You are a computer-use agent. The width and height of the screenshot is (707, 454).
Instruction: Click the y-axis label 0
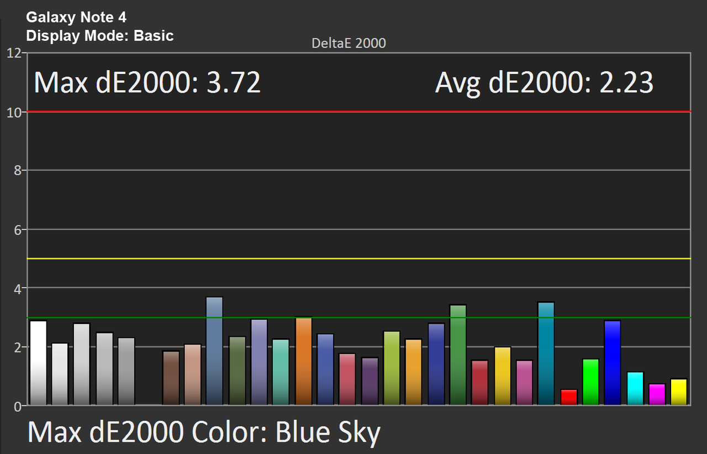[17, 407]
